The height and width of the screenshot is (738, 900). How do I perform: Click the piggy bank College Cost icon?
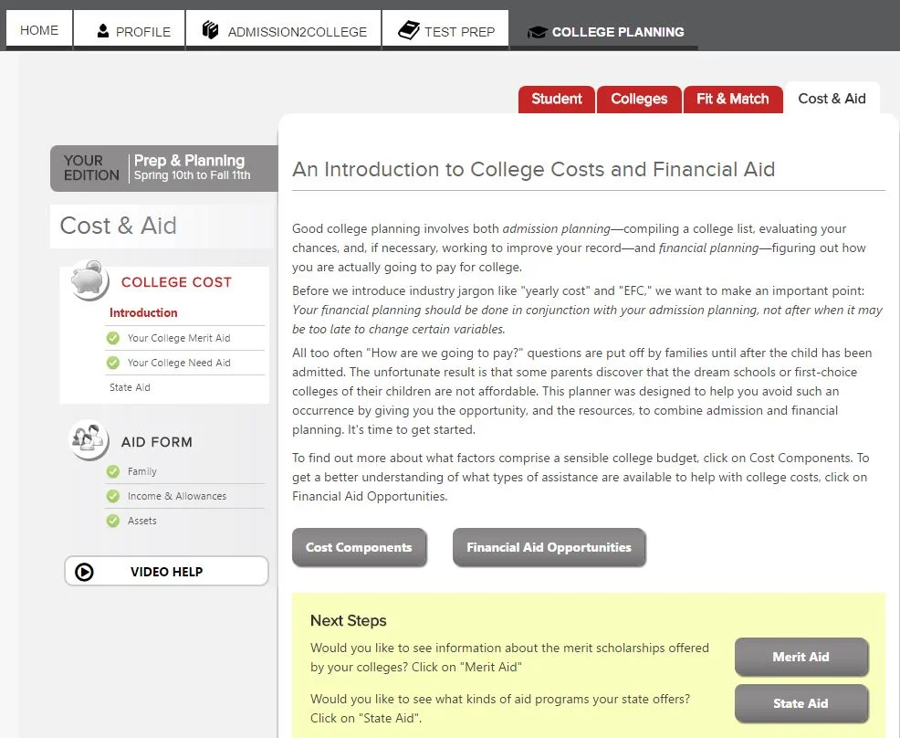point(89,280)
